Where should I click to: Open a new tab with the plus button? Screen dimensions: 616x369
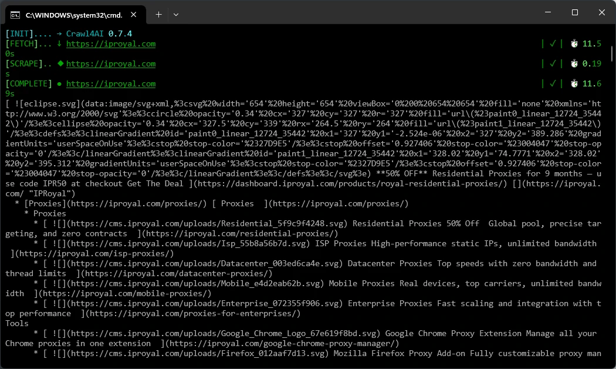click(158, 14)
